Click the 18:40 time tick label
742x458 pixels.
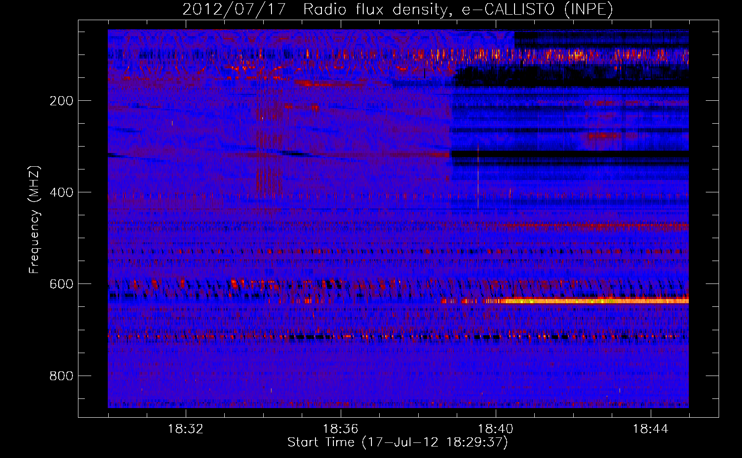coord(495,429)
